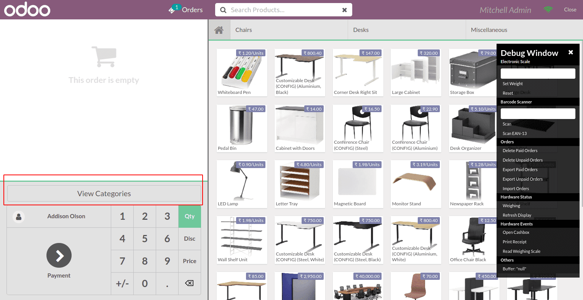Add Conference Chair (CONFIG) (Aluminium)
The width and height of the screenshot is (583, 300).
[x=416, y=128]
